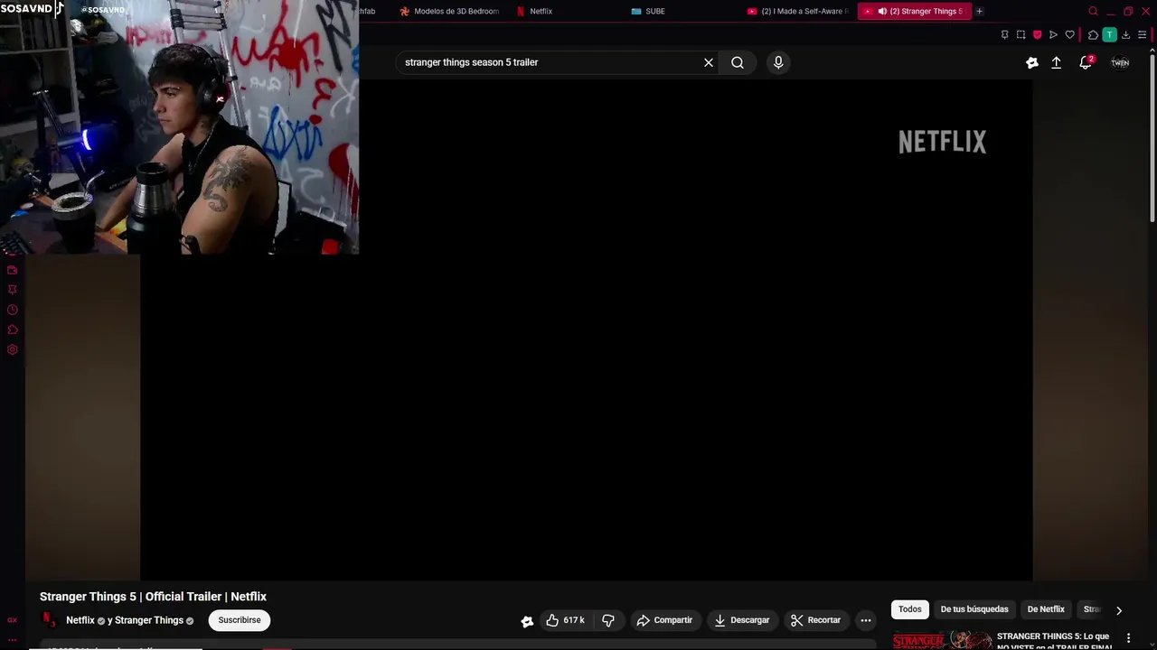Click the green T extension icon

[x=1109, y=34]
